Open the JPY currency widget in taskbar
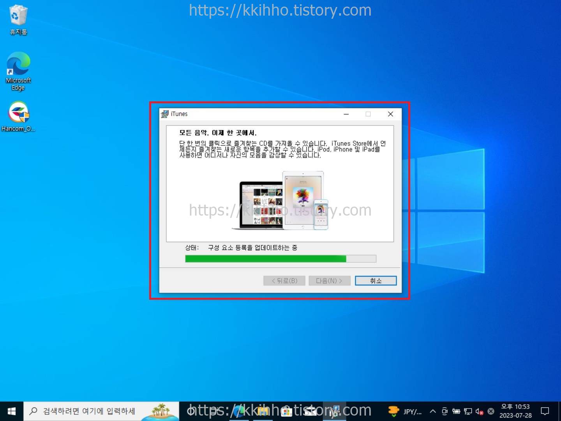The image size is (561, 421). (x=405, y=411)
